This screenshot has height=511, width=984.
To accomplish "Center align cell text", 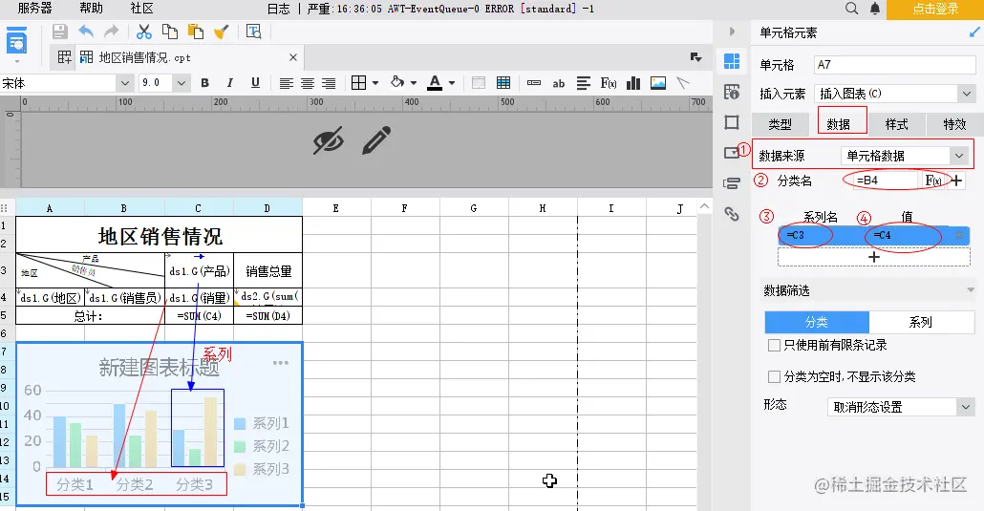I will point(308,83).
